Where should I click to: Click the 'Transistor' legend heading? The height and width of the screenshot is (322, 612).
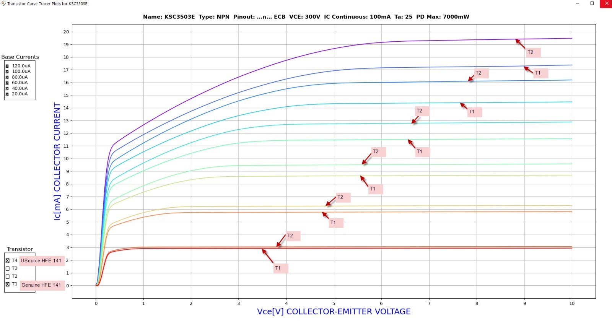(x=20, y=249)
